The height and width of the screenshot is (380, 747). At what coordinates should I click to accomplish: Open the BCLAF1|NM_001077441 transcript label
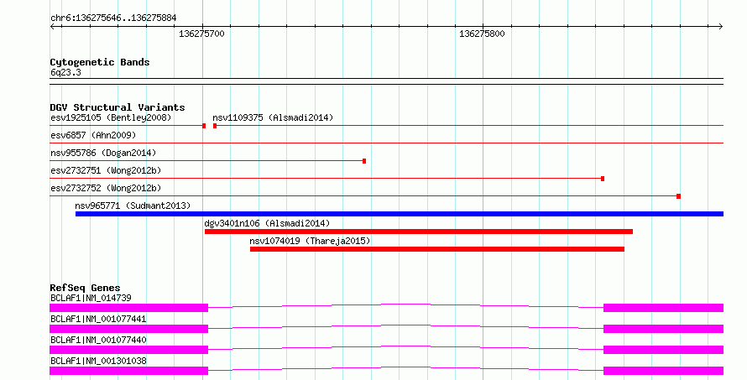pos(98,319)
